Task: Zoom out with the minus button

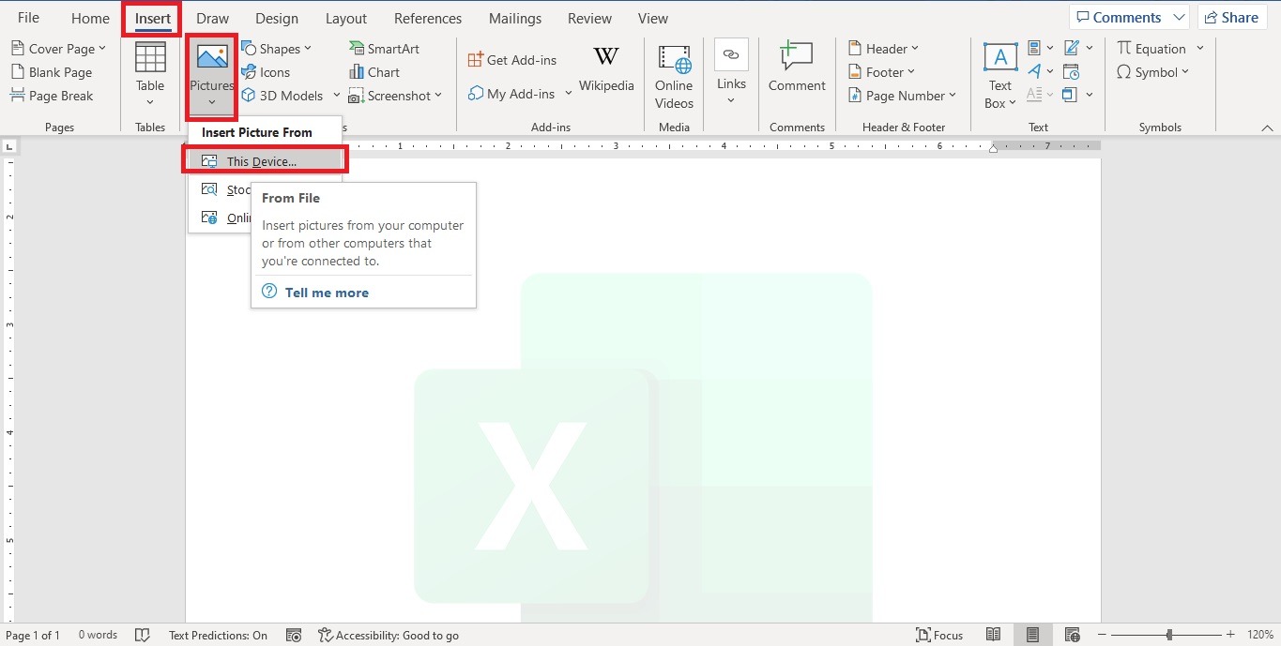Action: click(1103, 635)
